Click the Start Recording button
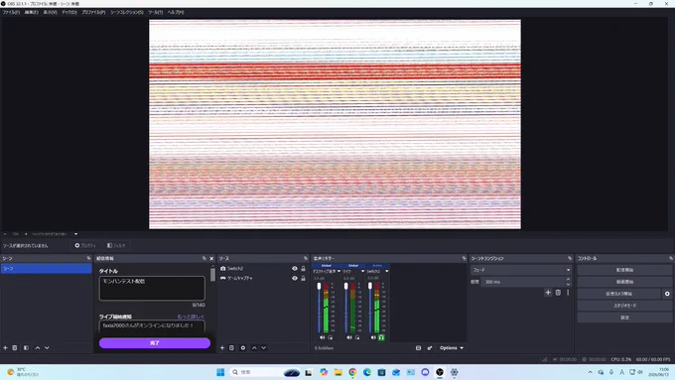675x380 pixels. [x=624, y=282]
